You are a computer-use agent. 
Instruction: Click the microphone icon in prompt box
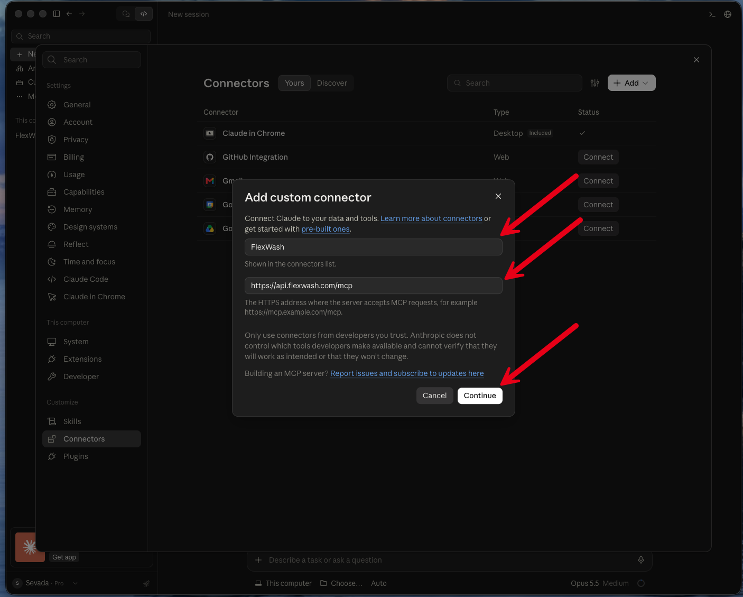coord(641,560)
